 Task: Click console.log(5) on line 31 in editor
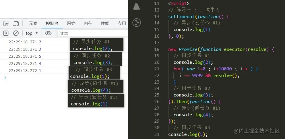[188, 134]
